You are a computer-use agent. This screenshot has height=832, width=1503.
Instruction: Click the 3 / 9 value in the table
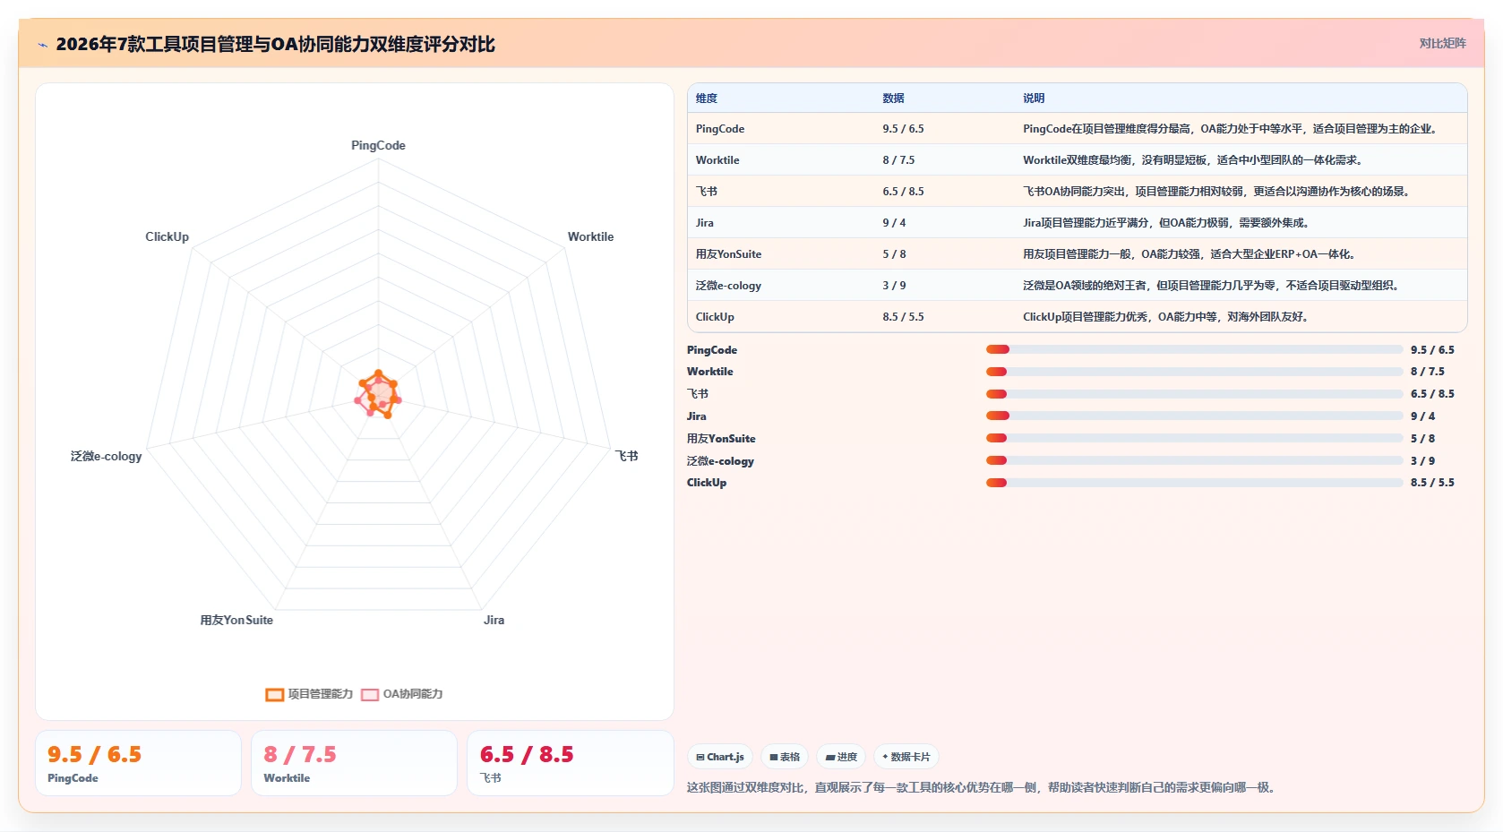(x=894, y=286)
